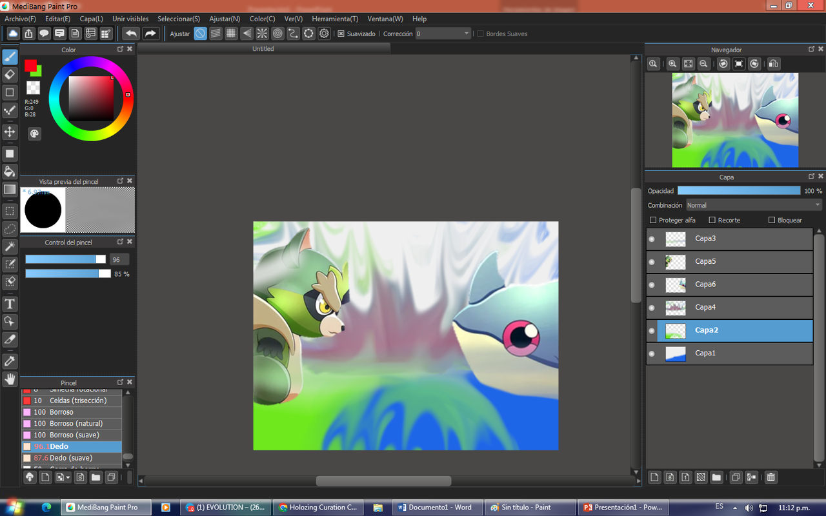
Task: Hide layer Capa4
Action: click(652, 308)
